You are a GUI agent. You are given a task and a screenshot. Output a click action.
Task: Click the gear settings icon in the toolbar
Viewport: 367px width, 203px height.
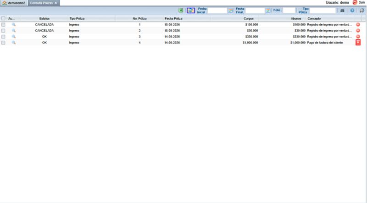(362, 11)
